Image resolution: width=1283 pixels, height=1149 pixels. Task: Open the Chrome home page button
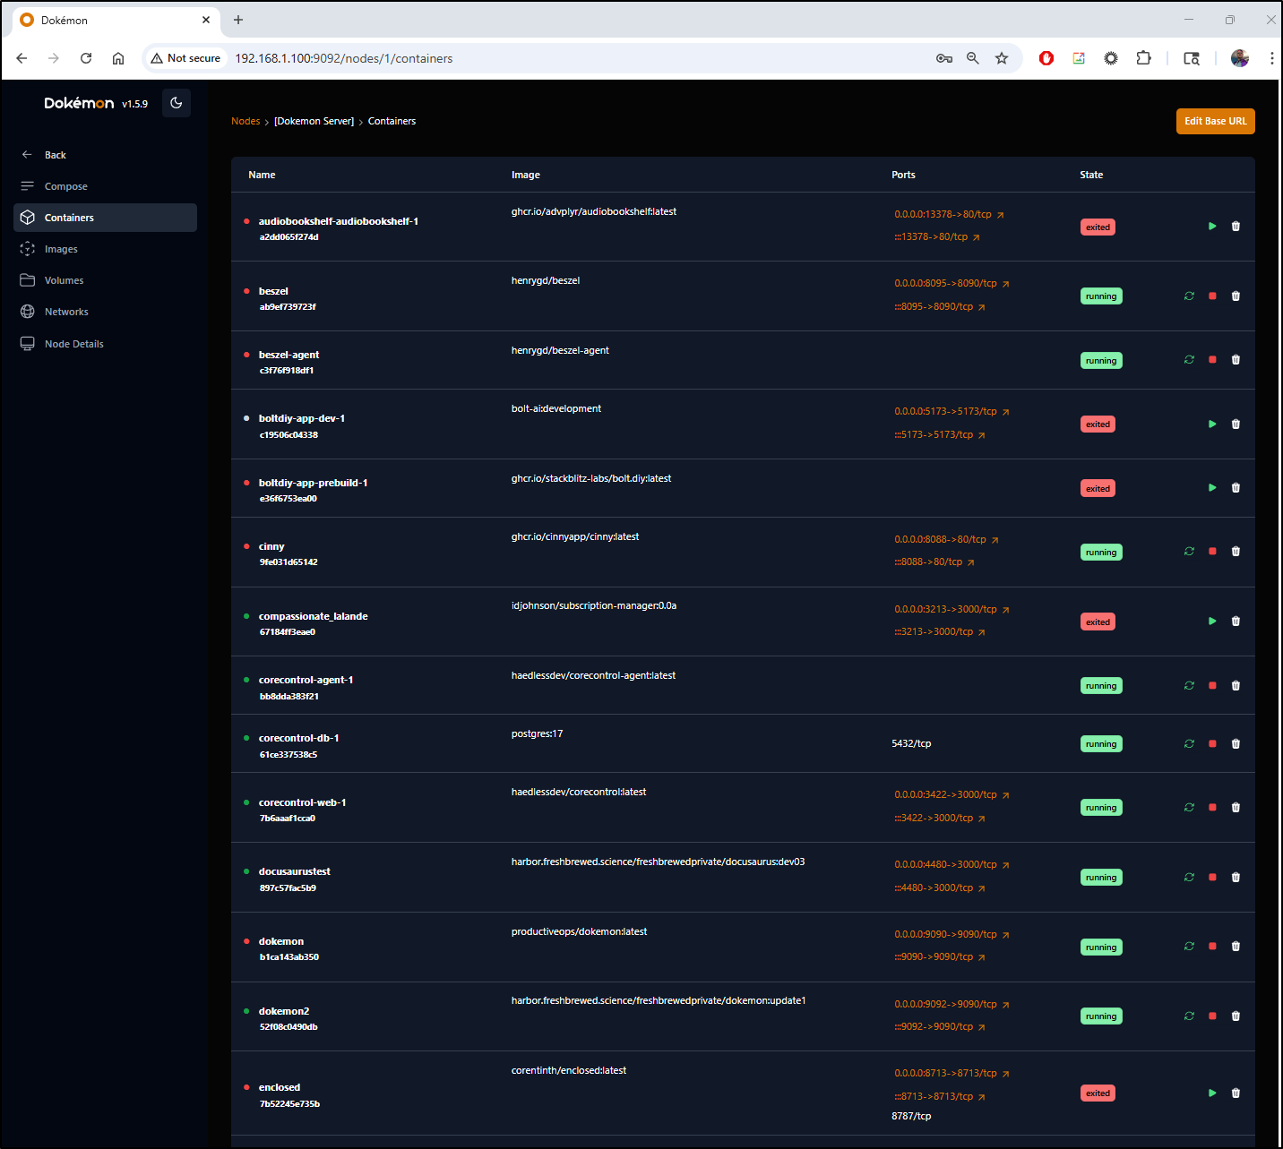point(118,58)
